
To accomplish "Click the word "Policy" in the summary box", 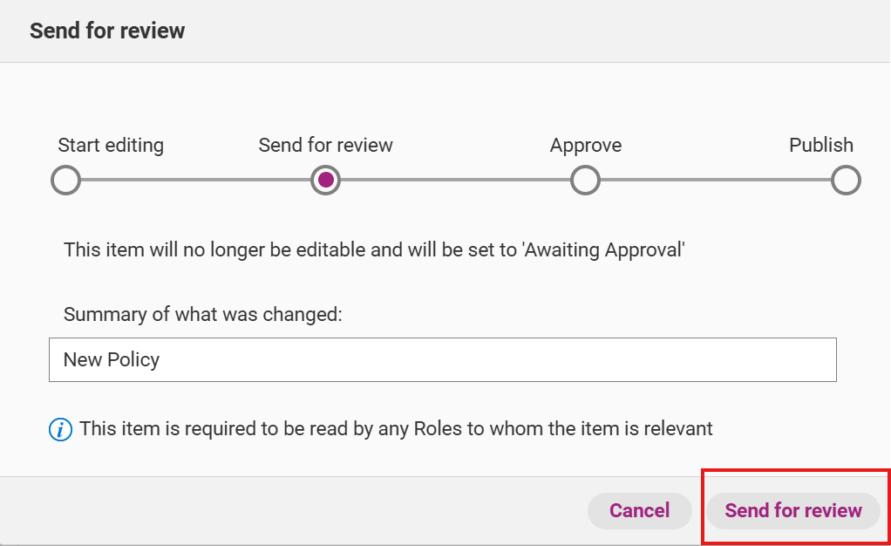I will (x=134, y=359).
